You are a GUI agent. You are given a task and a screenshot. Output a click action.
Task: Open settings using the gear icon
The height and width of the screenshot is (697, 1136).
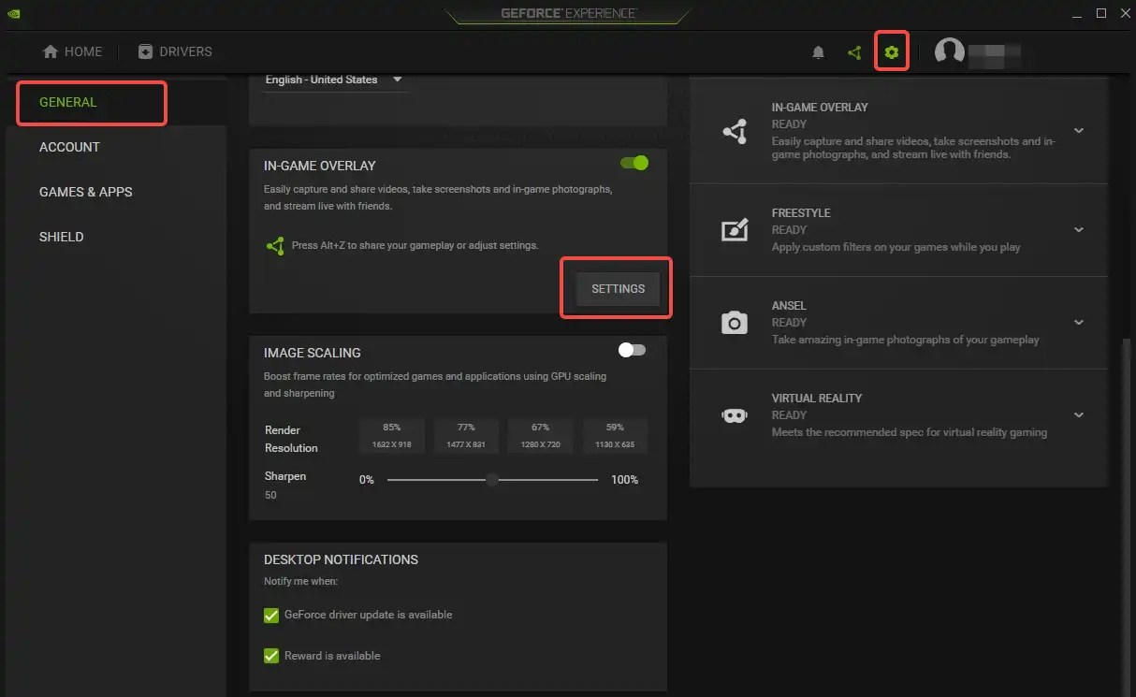[891, 51]
